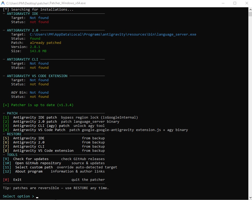Click the RESTORE section heading
Viewport: 252px width, 200px height.
14,134
